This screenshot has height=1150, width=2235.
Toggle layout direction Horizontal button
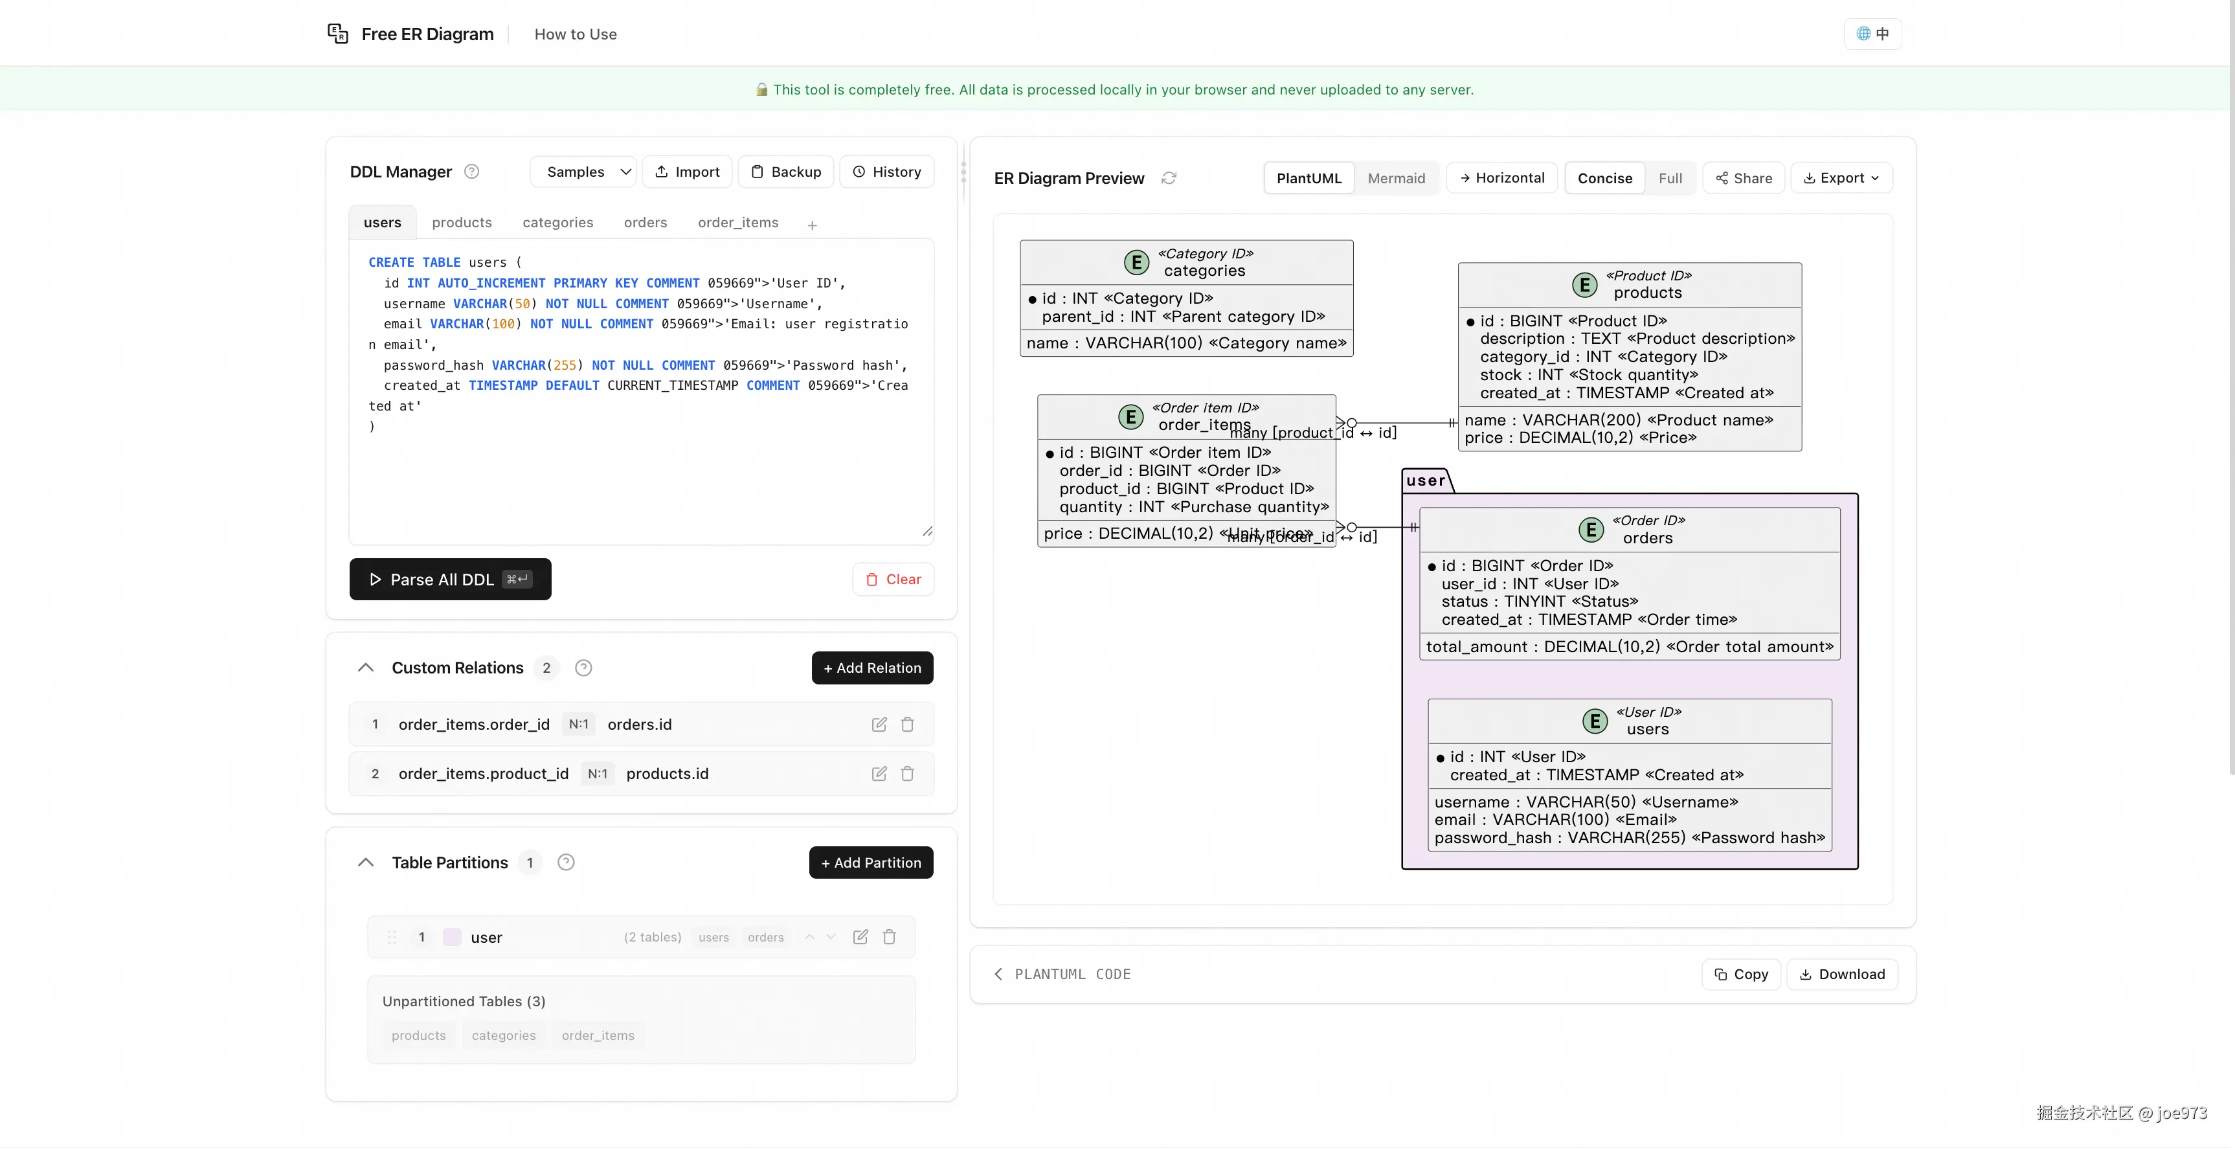click(x=1502, y=178)
